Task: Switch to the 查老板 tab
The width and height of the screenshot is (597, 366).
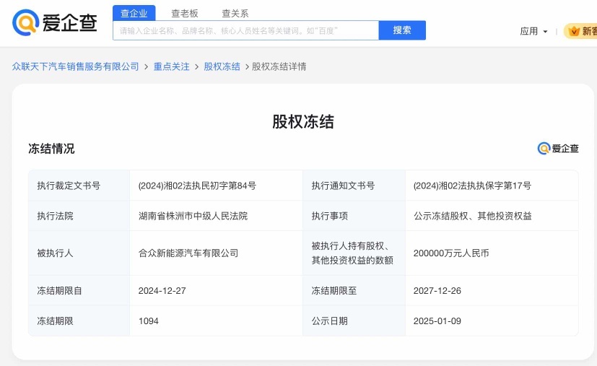Action: (x=185, y=13)
